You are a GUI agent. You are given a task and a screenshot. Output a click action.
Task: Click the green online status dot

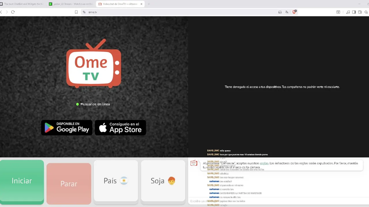pyautogui.click(x=77, y=104)
